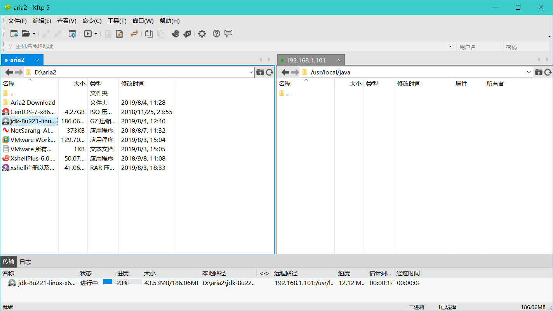Viewport: 553px width, 311px height.
Task: Open the 工具(T) menu
Action: (x=117, y=21)
